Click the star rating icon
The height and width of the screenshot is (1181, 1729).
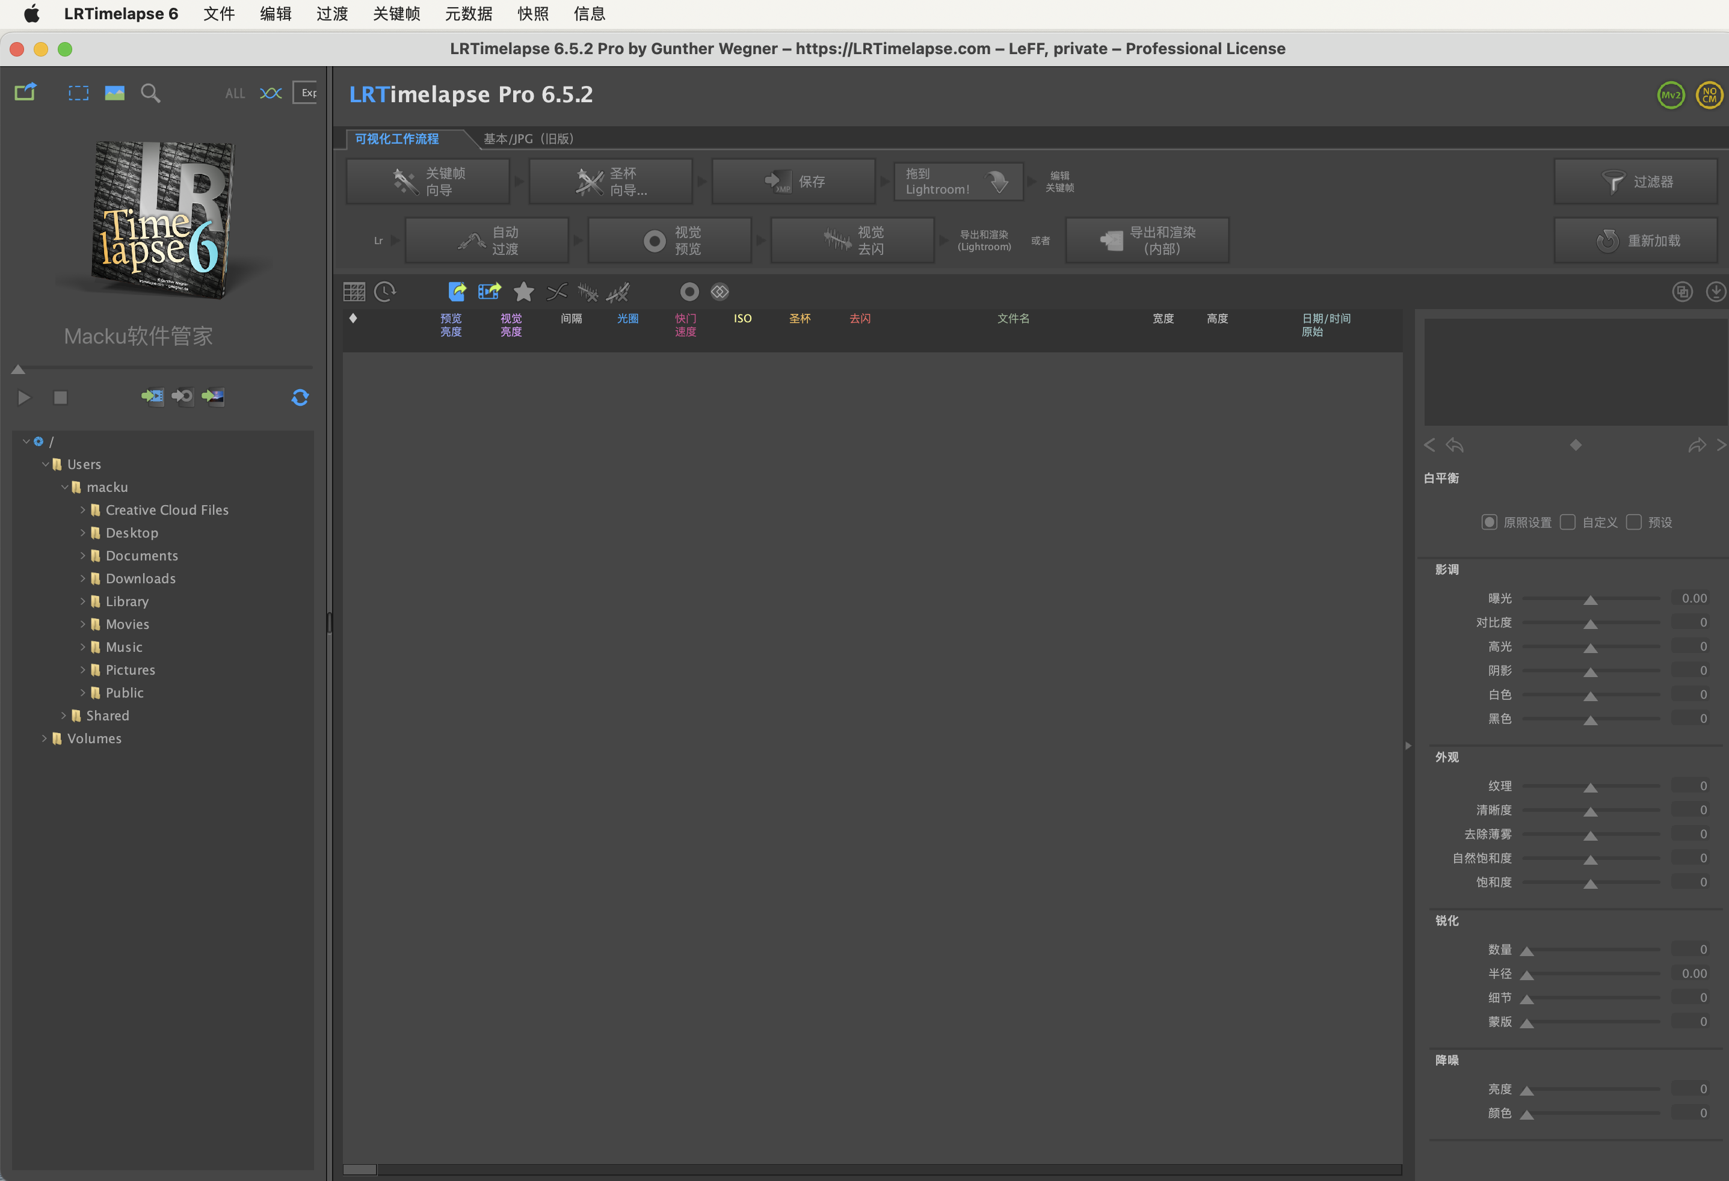[x=524, y=292]
